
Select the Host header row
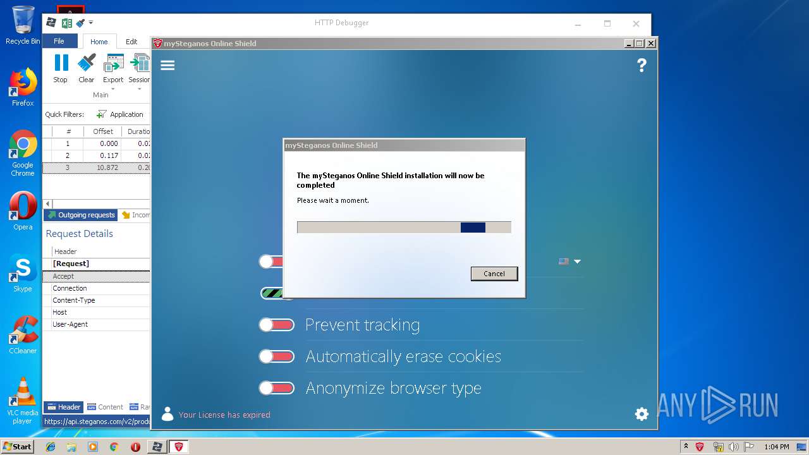tap(96, 312)
